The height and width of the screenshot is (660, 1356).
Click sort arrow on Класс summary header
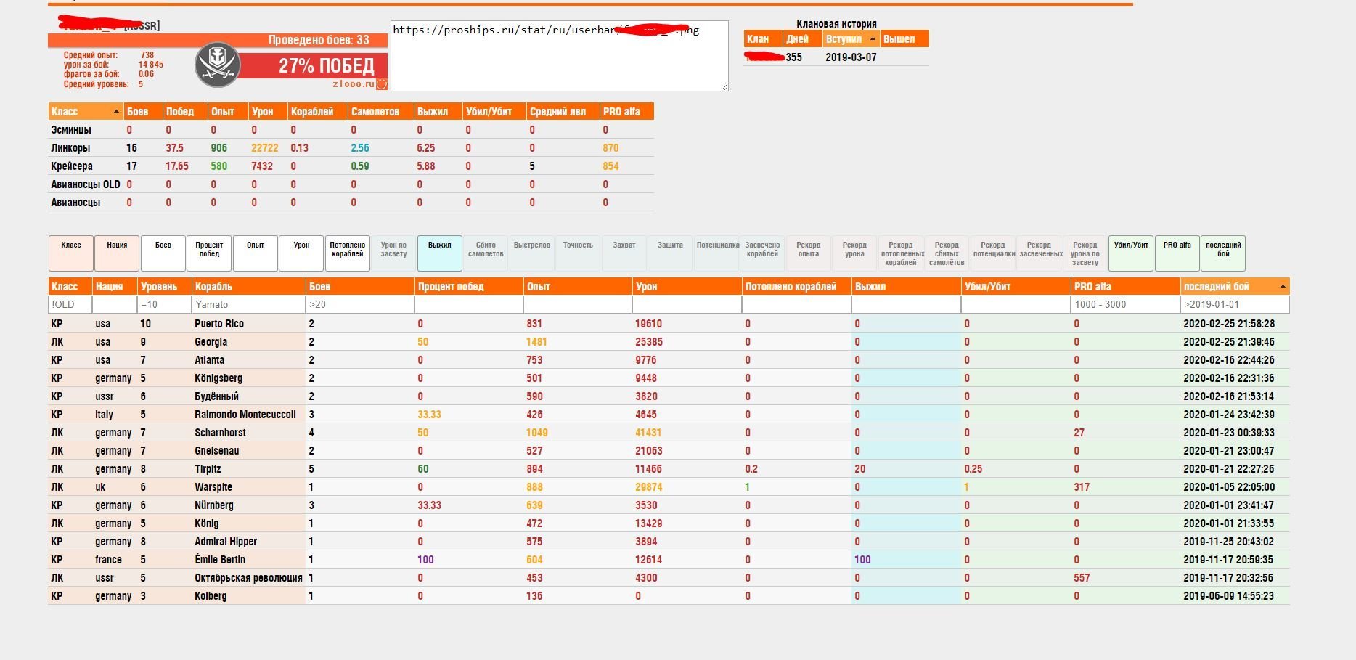coord(116,112)
